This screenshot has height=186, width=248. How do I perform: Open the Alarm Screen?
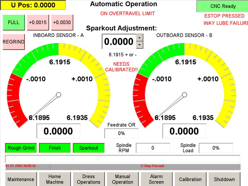(156, 179)
